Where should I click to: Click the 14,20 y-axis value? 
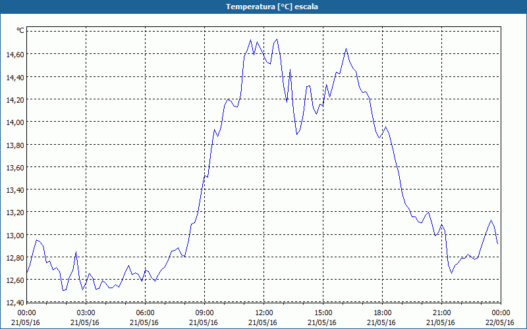pos(15,100)
